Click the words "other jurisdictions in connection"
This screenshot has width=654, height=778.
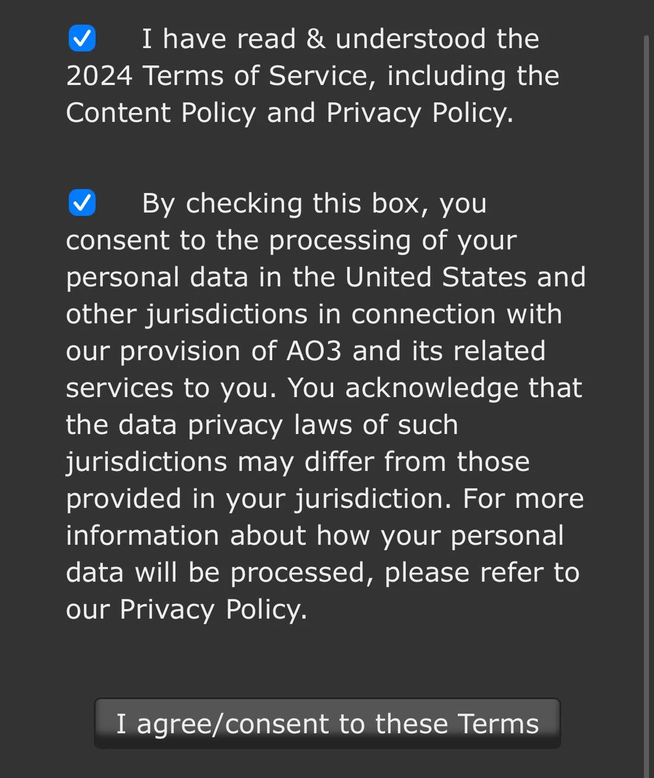[x=281, y=314]
